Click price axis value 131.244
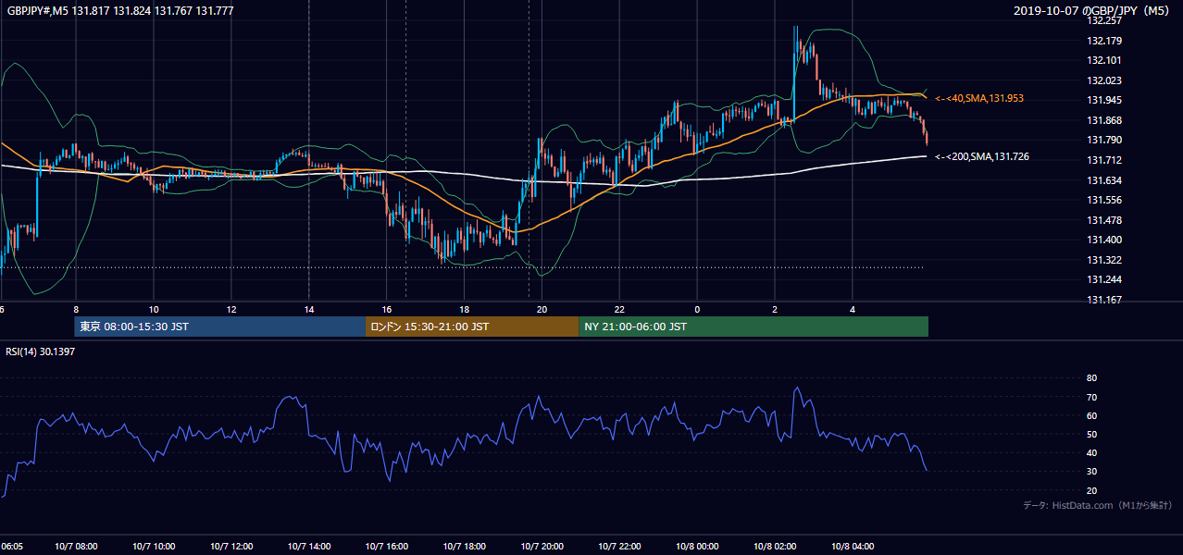 click(x=1104, y=279)
